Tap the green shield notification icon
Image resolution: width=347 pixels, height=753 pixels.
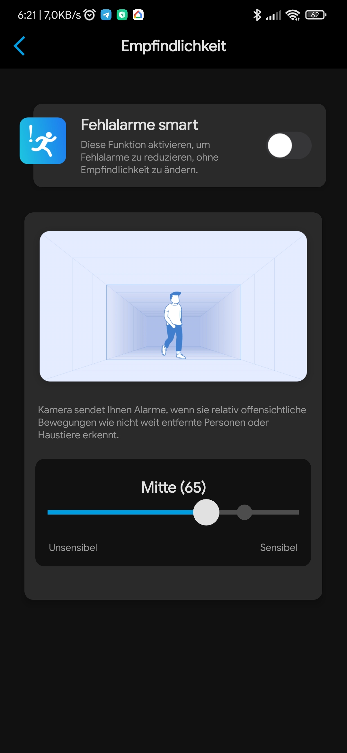[x=122, y=15]
